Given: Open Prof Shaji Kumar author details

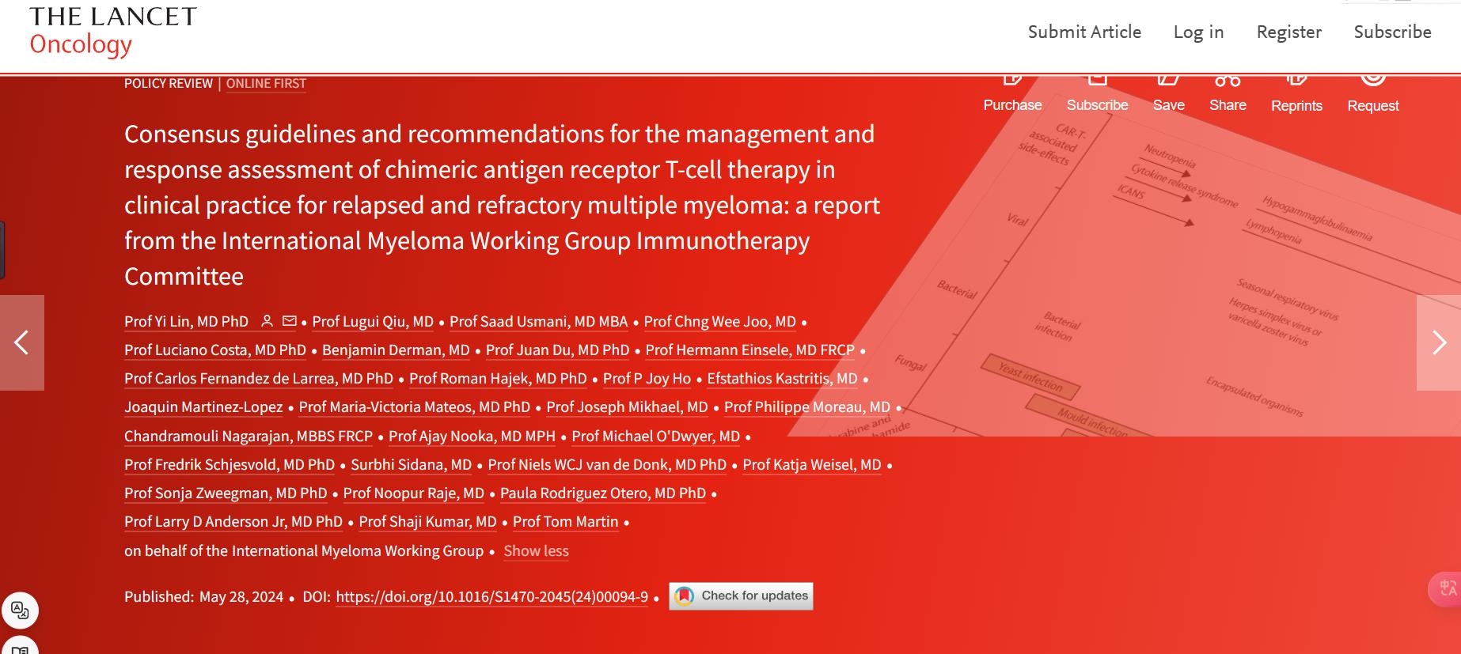Looking at the screenshot, I should [x=427, y=521].
